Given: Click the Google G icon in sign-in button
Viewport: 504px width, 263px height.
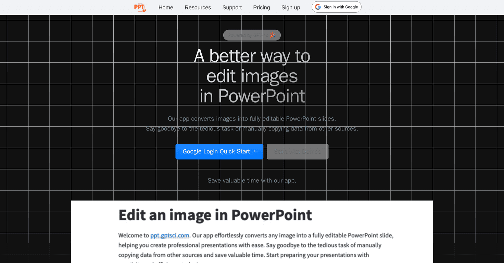Looking at the screenshot, I should (318, 7).
